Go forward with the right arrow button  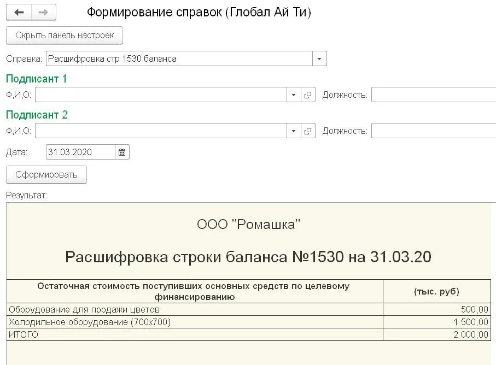click(44, 13)
